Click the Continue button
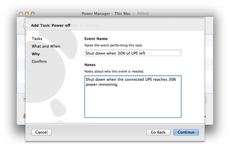 (x=186, y=132)
